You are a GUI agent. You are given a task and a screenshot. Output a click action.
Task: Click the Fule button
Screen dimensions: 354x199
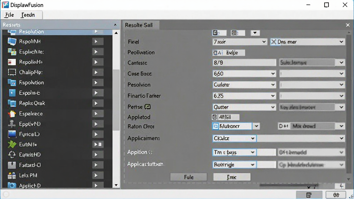[x=188, y=177]
